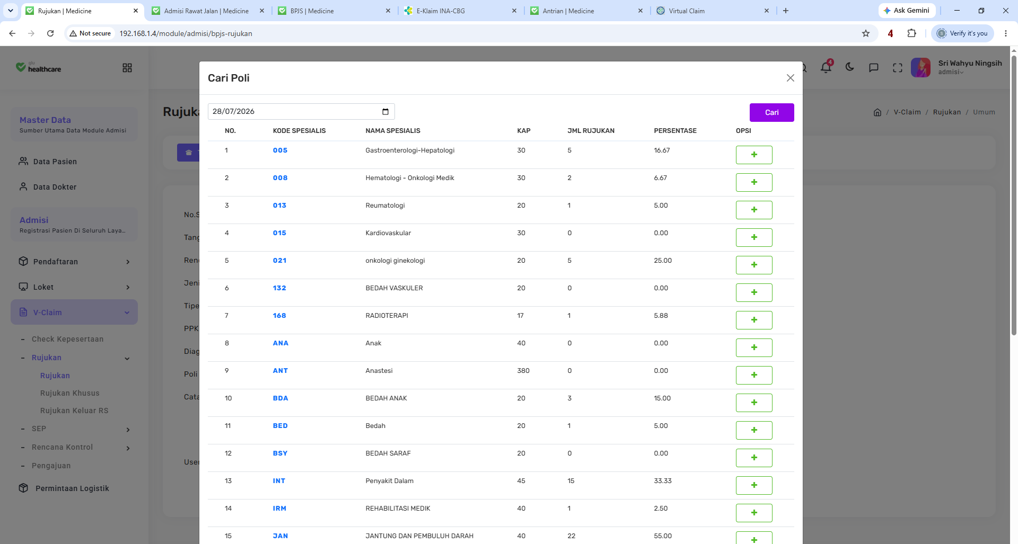The image size is (1018, 544).
Task: Open Rujukan Khusus menu item
Action: click(x=70, y=393)
